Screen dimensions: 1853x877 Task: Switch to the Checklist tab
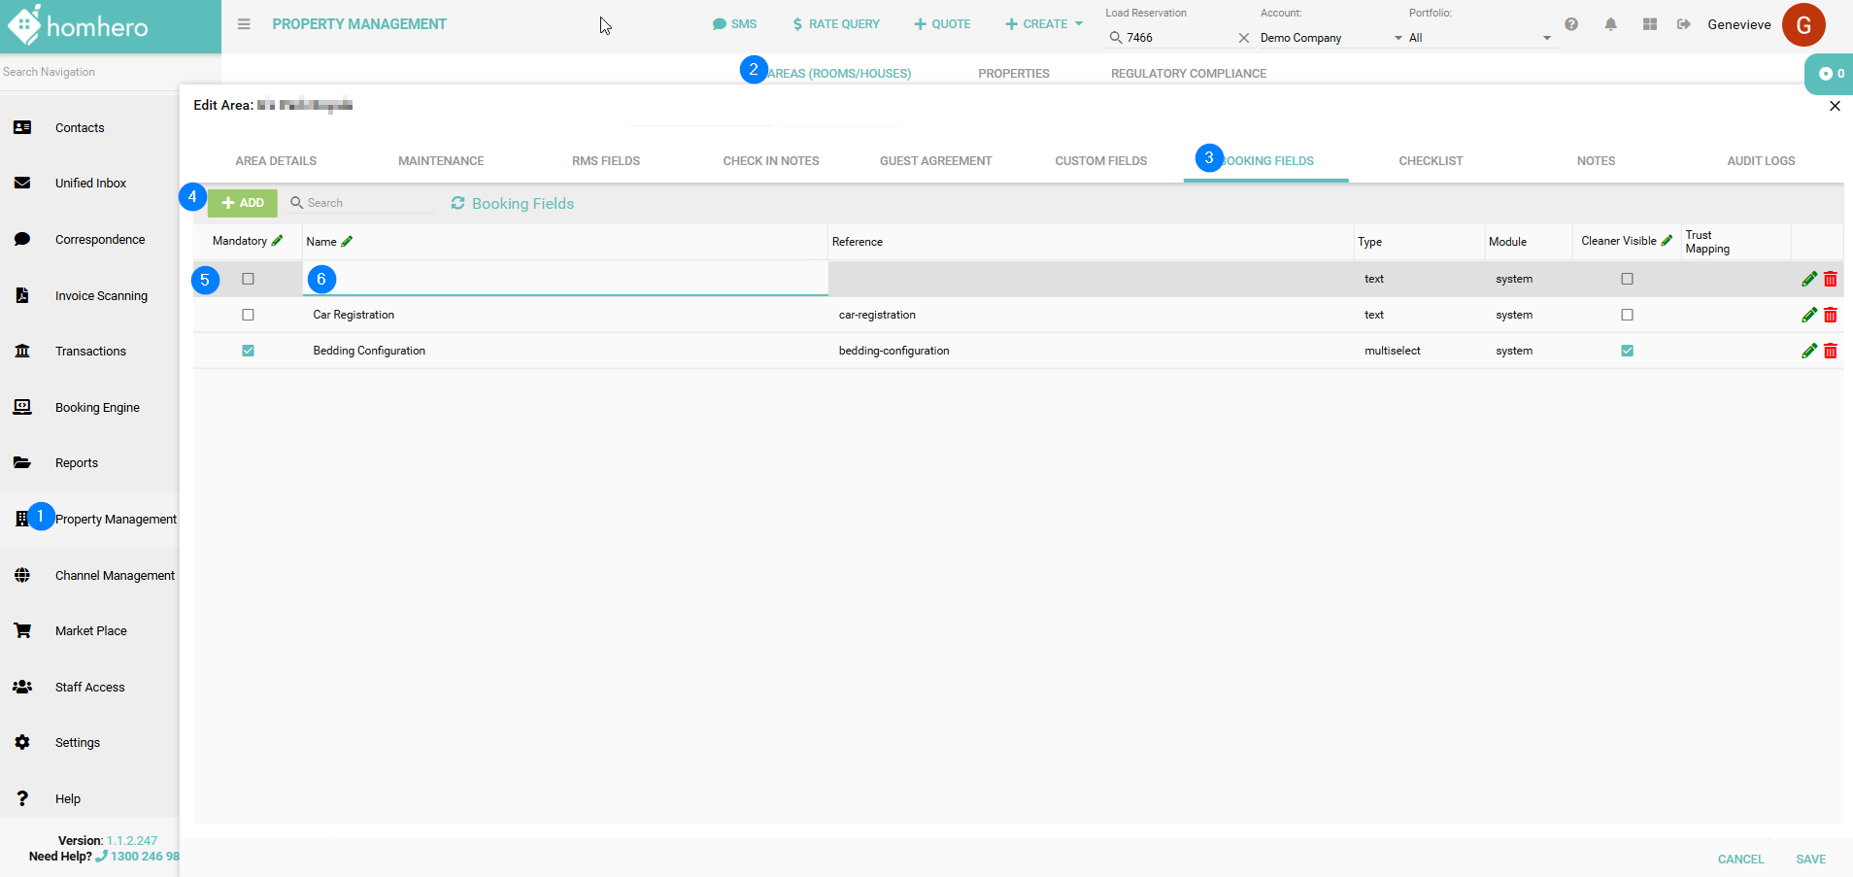point(1430,161)
